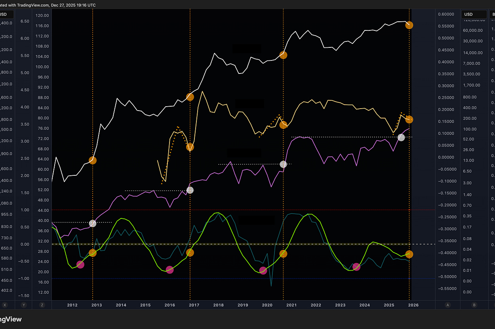
Task: Select orange marker on white line at 2013
Action: pos(93,160)
